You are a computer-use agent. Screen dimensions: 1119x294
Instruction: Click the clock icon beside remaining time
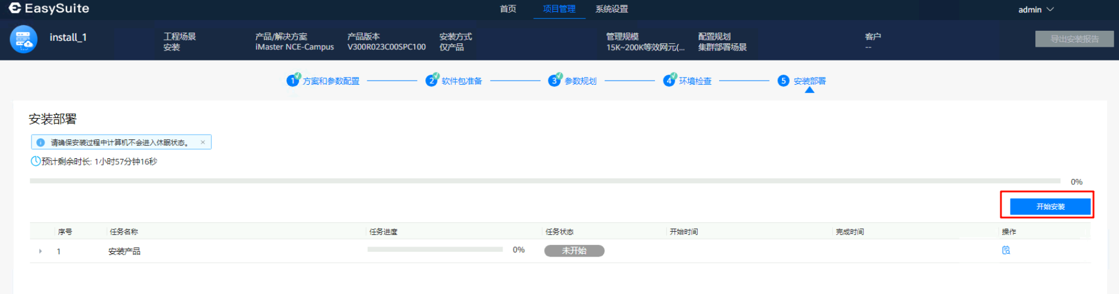[x=36, y=161]
